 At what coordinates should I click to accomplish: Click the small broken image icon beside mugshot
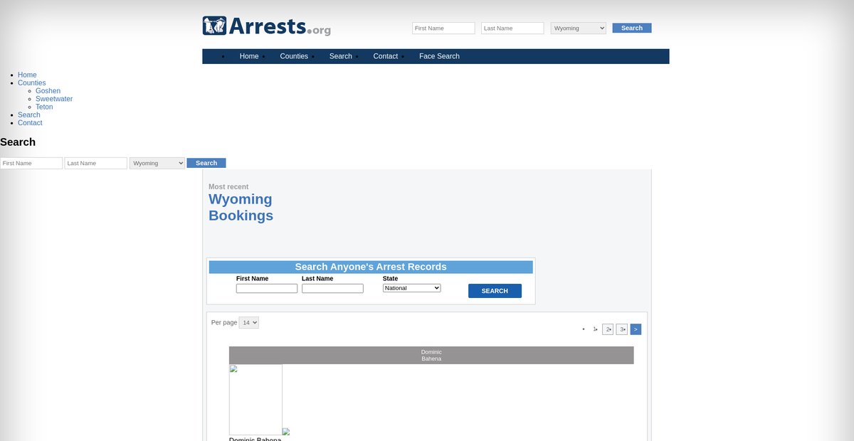(286, 432)
